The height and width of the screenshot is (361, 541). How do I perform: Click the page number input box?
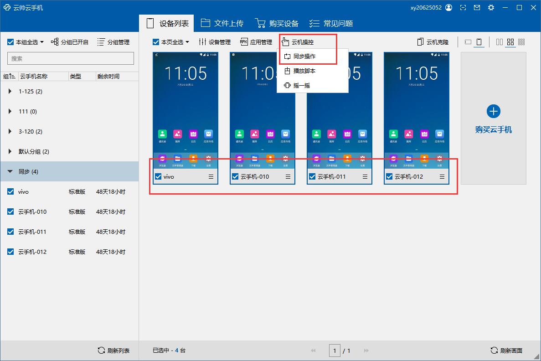click(x=335, y=351)
